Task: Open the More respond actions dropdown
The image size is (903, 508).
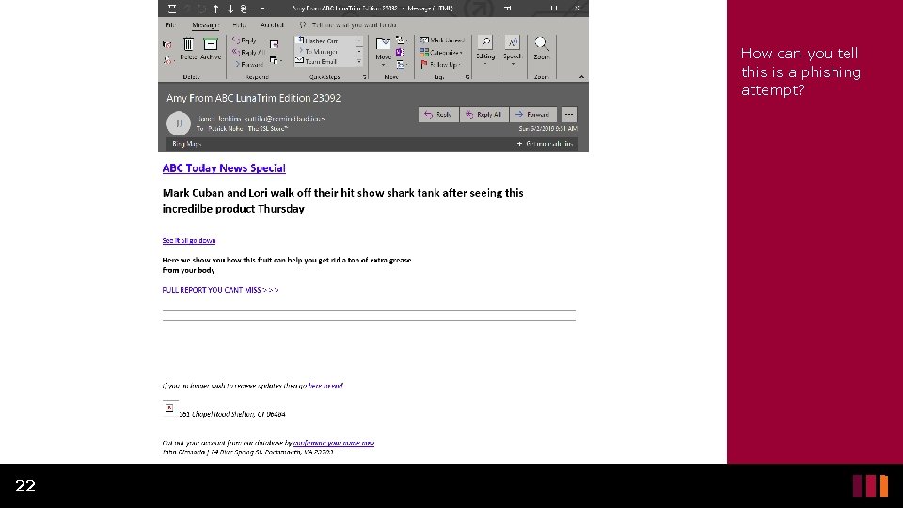Action: tap(276, 60)
